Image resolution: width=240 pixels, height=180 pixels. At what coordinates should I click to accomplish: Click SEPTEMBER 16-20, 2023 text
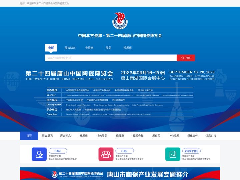(x=192, y=72)
